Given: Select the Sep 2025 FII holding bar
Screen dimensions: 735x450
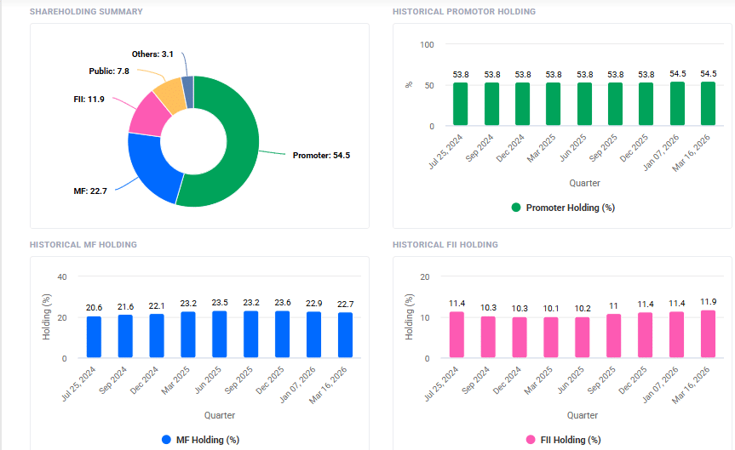Looking at the screenshot, I should [615, 336].
